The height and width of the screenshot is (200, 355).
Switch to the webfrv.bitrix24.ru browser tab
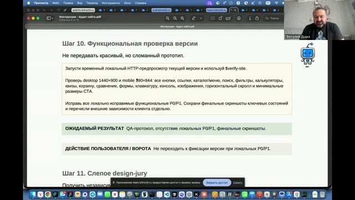tap(83, 10)
